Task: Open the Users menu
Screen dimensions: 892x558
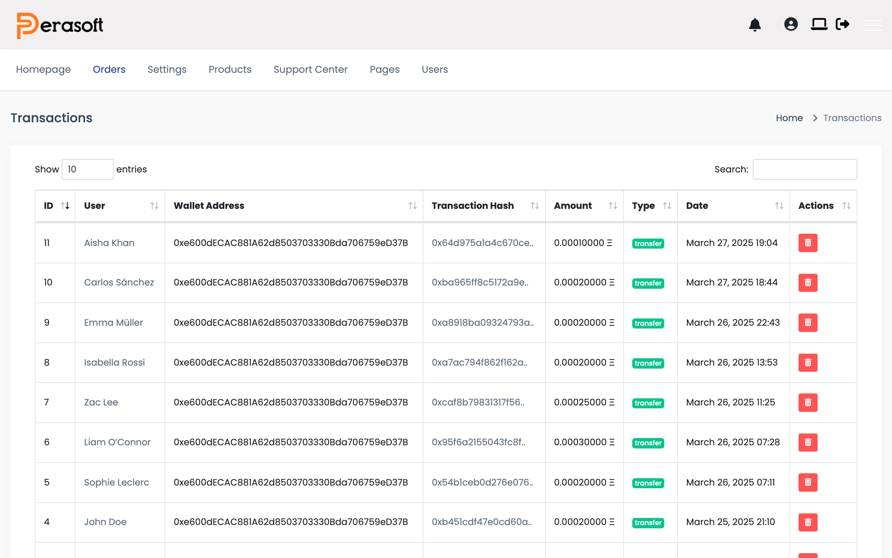Action: [435, 69]
